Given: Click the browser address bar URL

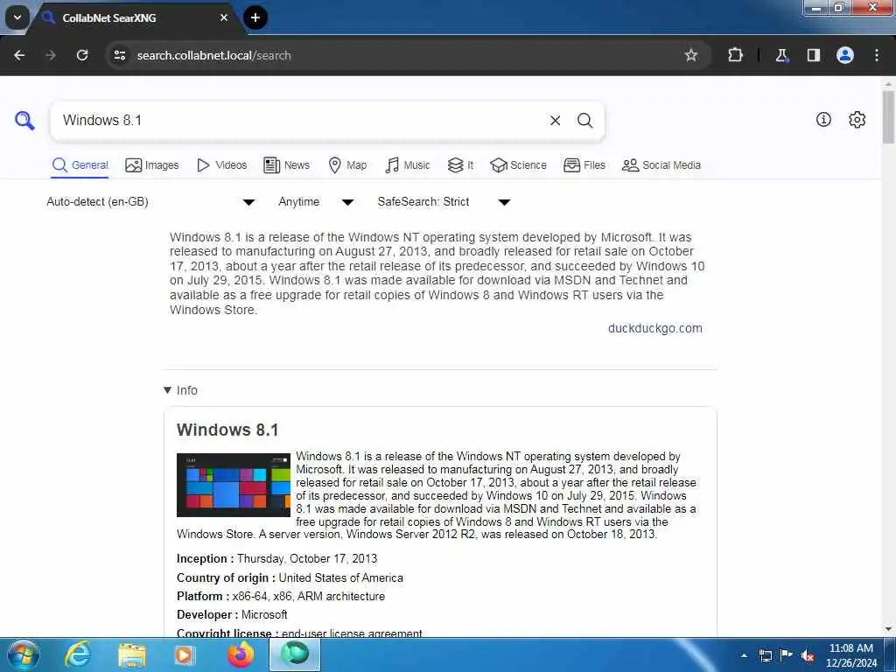Looking at the screenshot, I should [213, 55].
